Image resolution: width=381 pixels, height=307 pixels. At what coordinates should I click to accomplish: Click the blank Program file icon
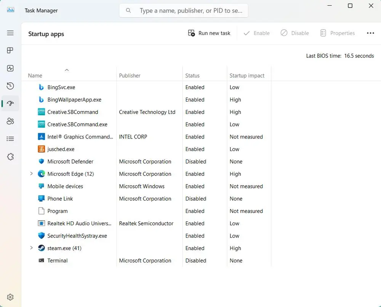point(41,211)
